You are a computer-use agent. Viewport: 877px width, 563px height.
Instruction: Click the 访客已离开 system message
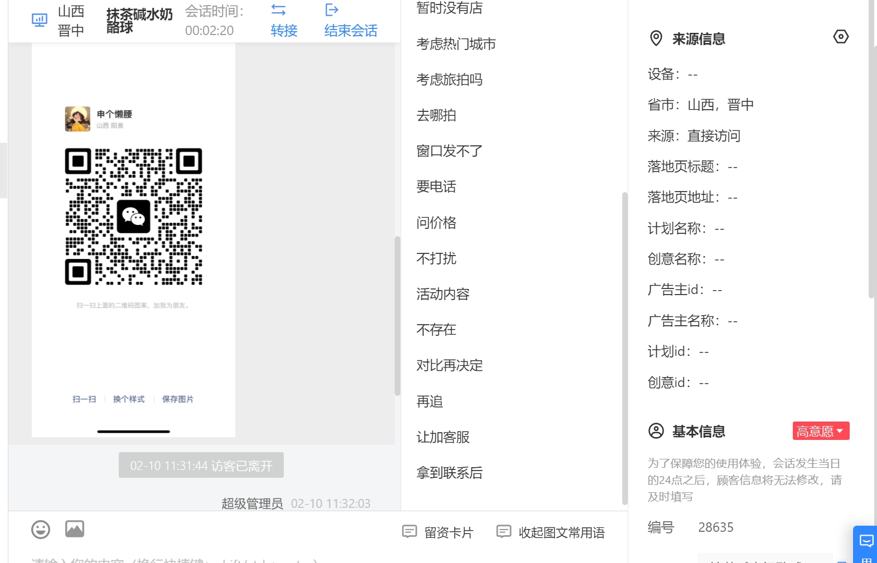tap(201, 465)
